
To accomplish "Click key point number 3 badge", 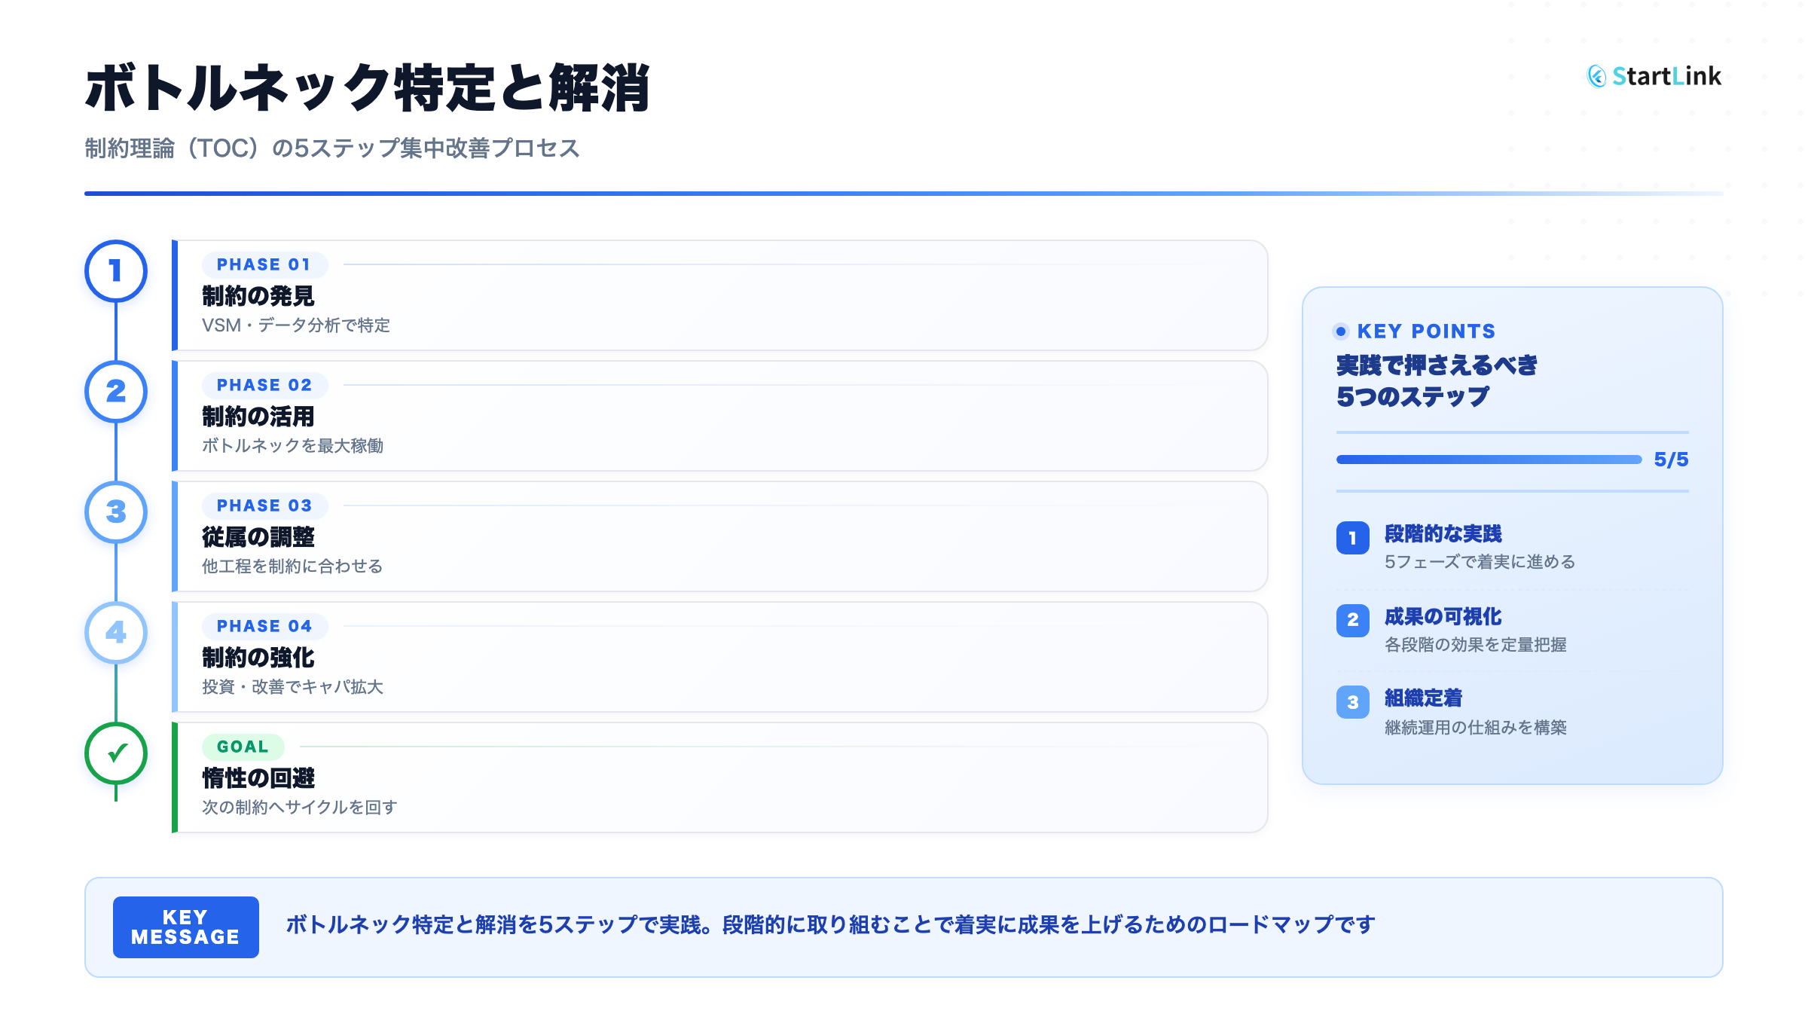I will click(x=1352, y=702).
